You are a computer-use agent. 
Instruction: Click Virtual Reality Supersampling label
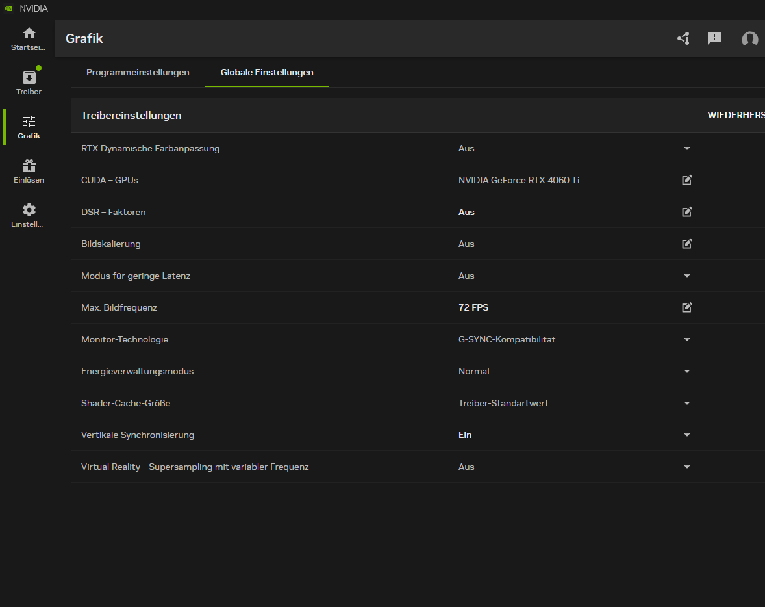pyautogui.click(x=195, y=467)
